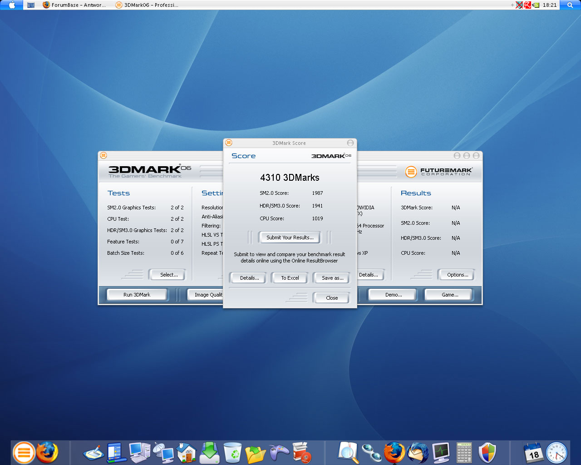Open the control panel icon in dock
Screen dimensions: 581x465
[117, 453]
